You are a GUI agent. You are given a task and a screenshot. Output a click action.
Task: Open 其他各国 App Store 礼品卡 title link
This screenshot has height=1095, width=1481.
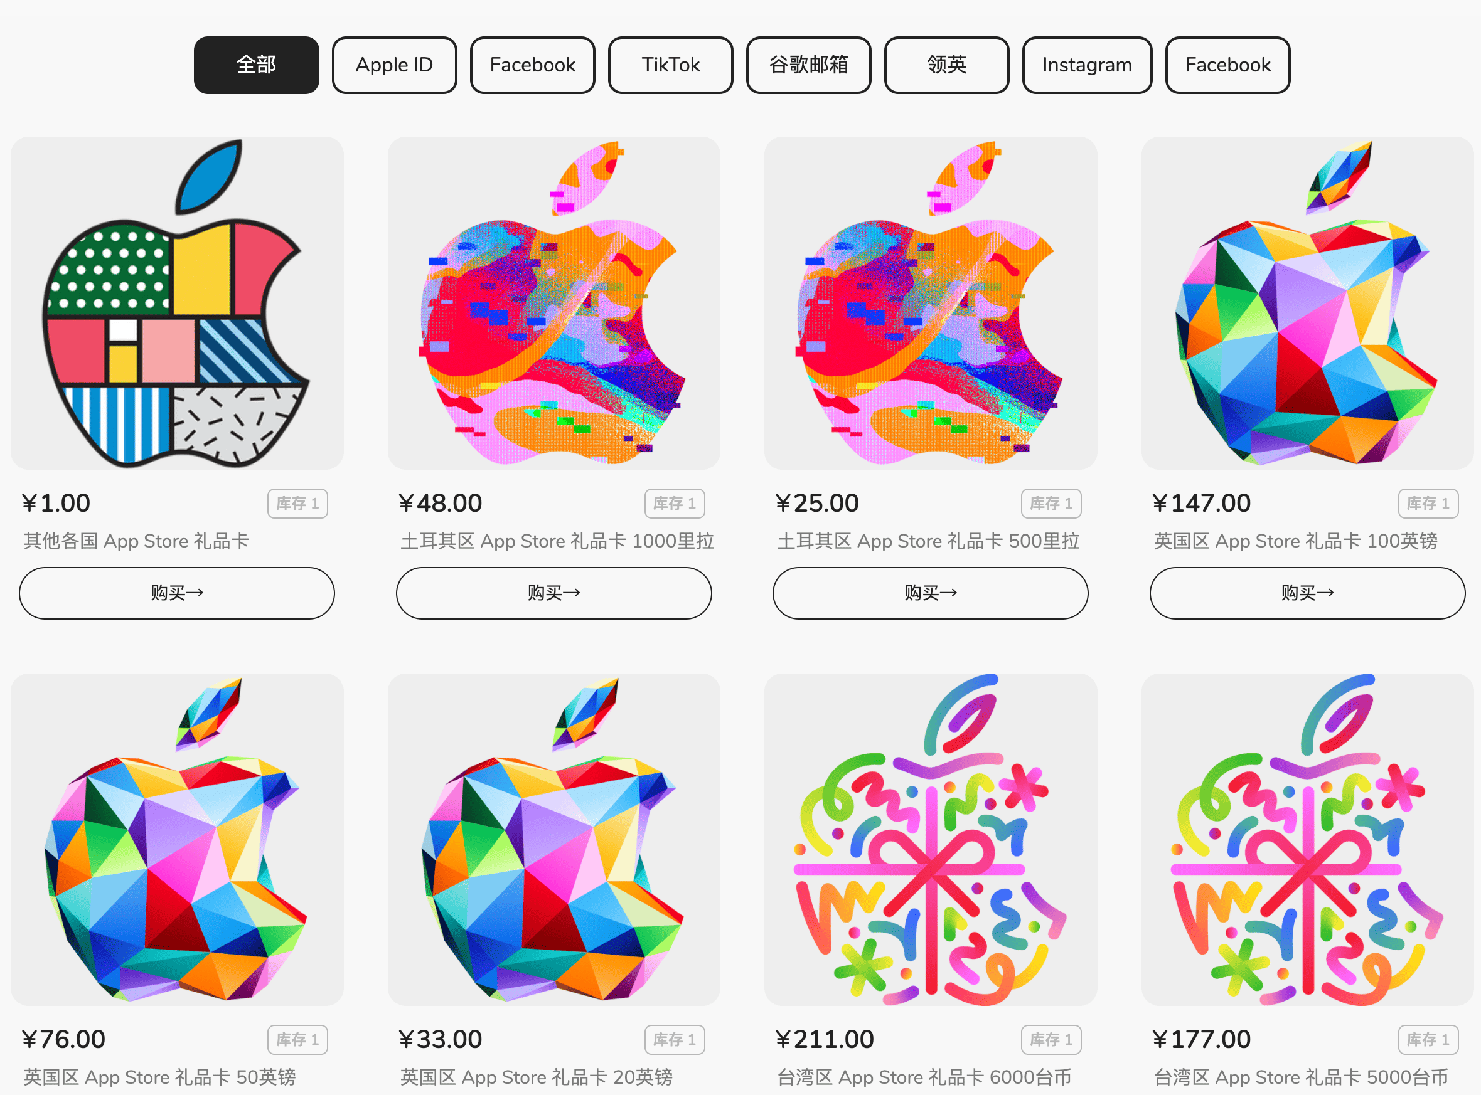coord(137,541)
